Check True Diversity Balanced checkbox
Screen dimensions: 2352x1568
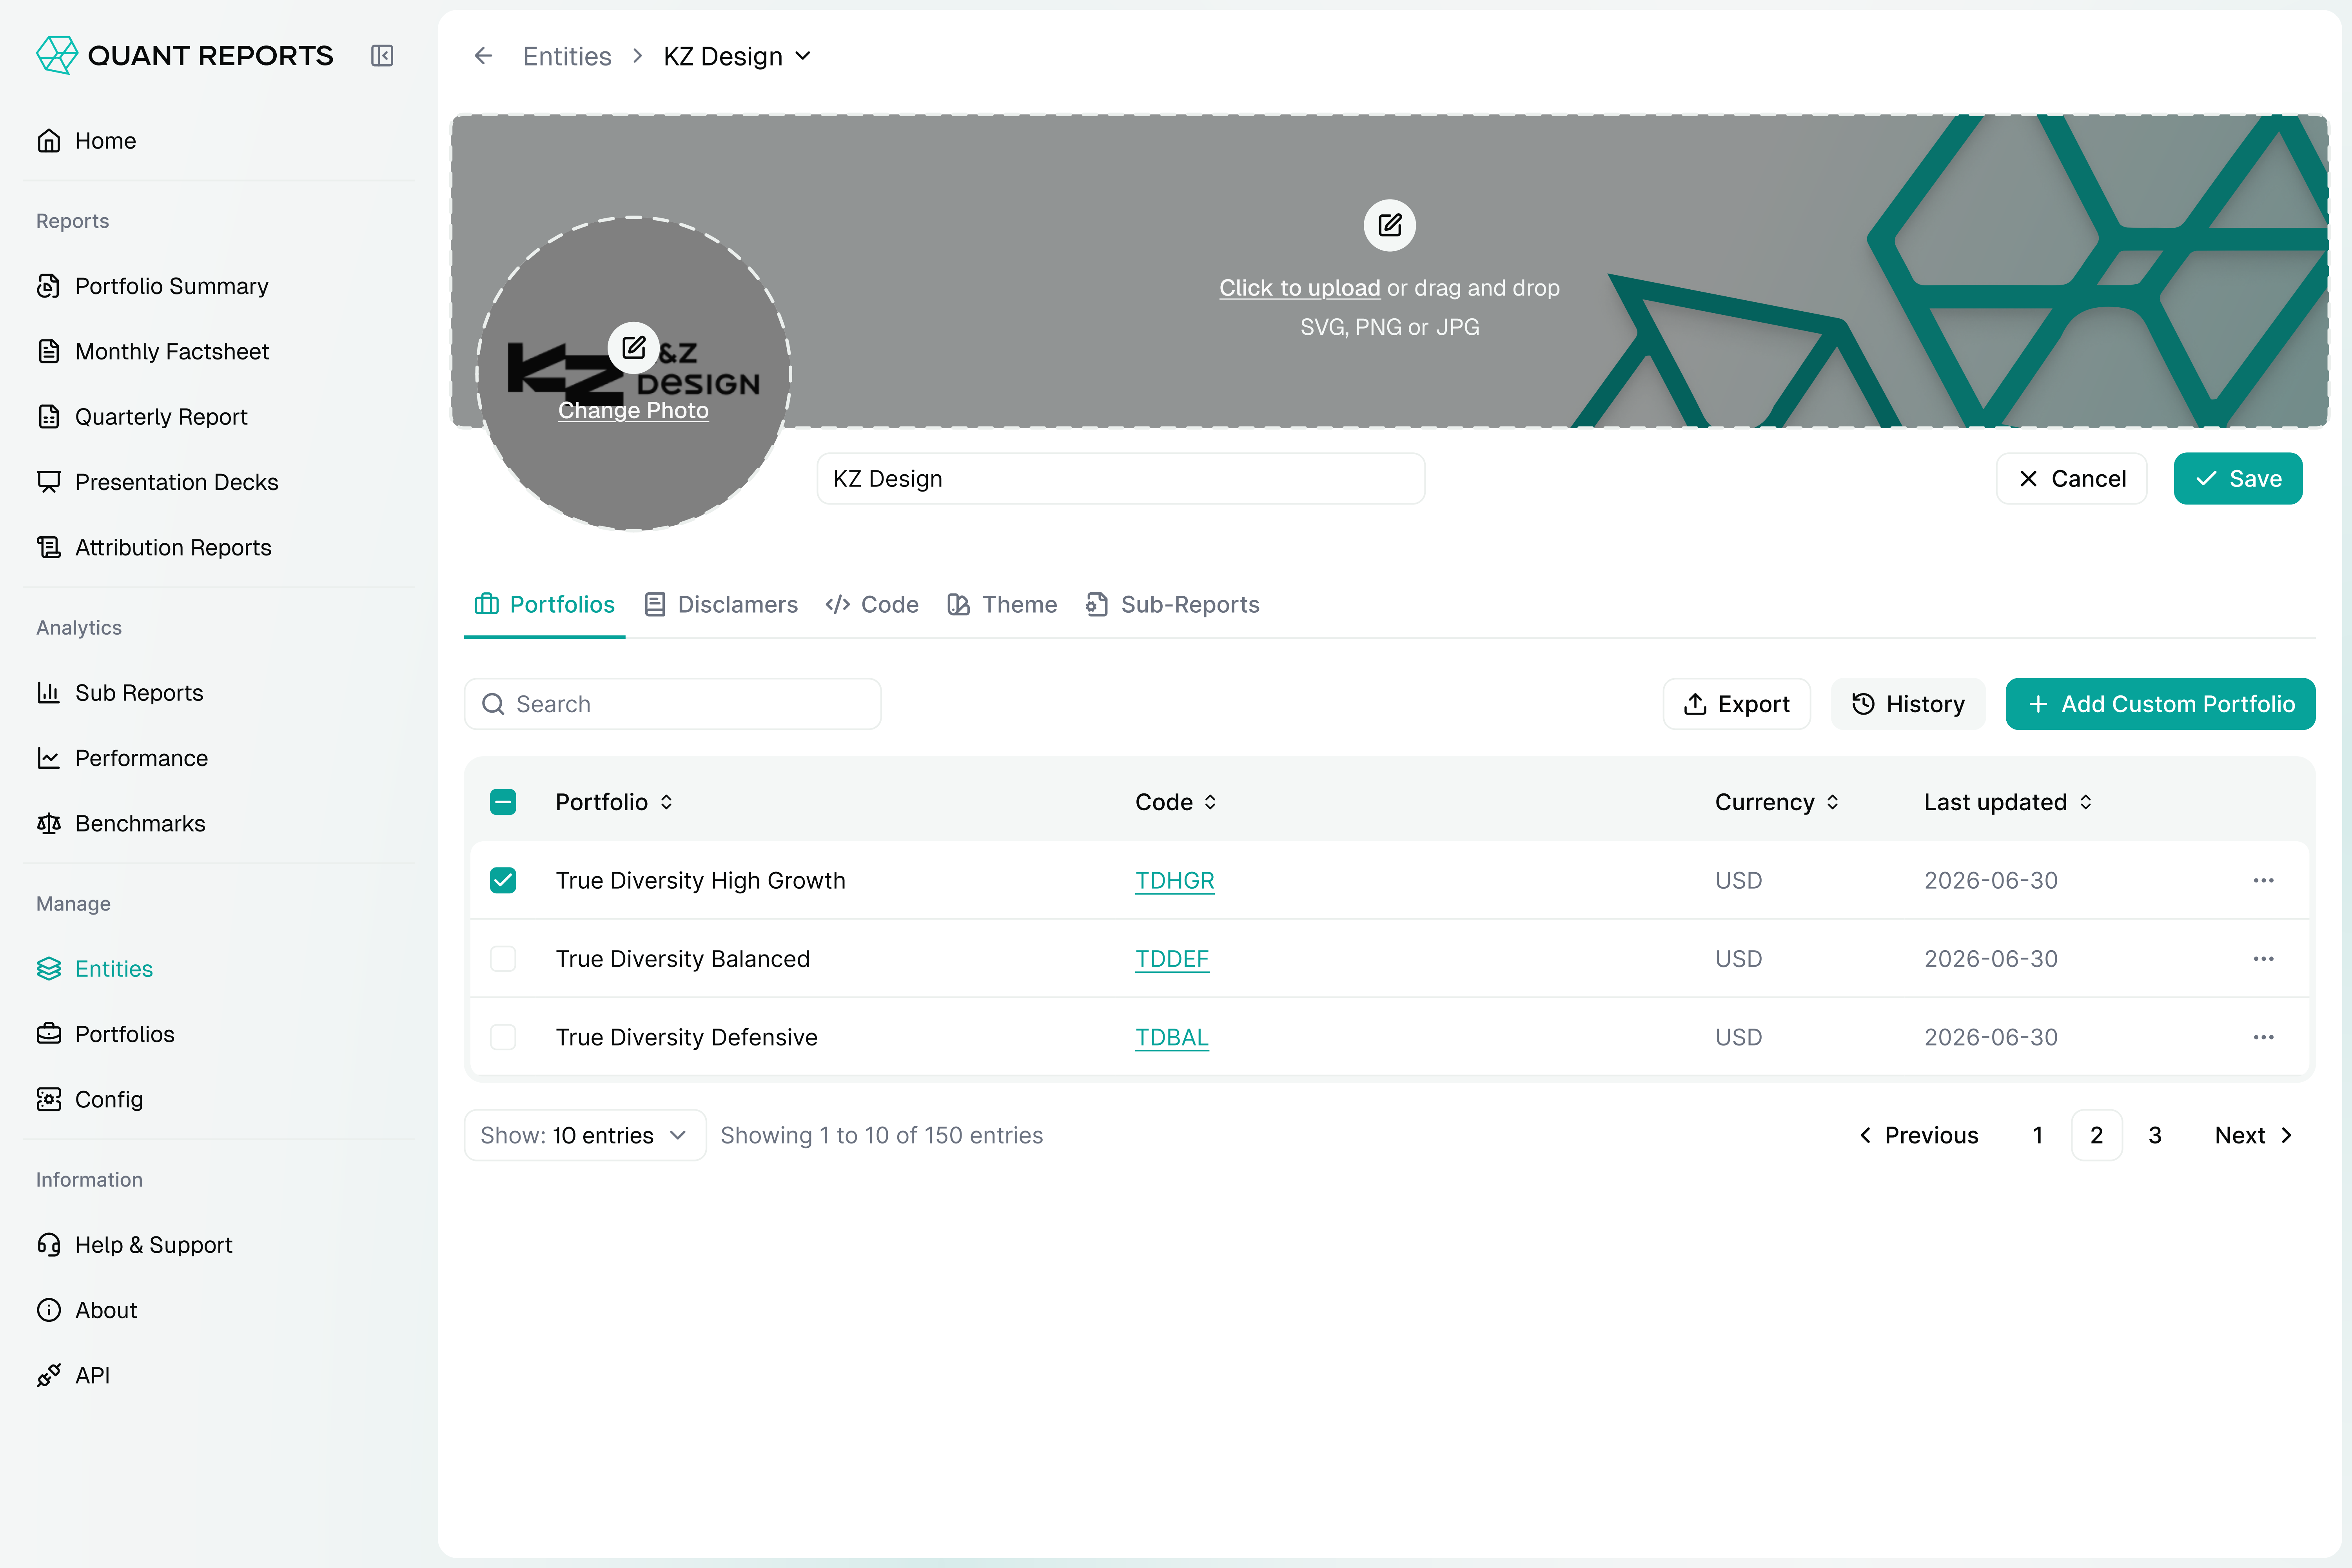click(503, 959)
